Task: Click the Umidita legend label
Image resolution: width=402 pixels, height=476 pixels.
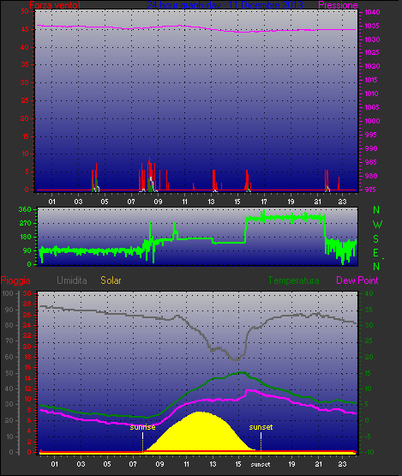Action: [72, 280]
